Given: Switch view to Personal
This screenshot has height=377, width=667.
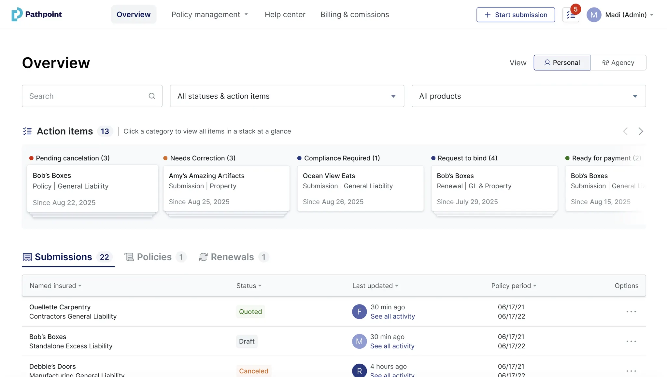Looking at the screenshot, I should (x=562, y=62).
